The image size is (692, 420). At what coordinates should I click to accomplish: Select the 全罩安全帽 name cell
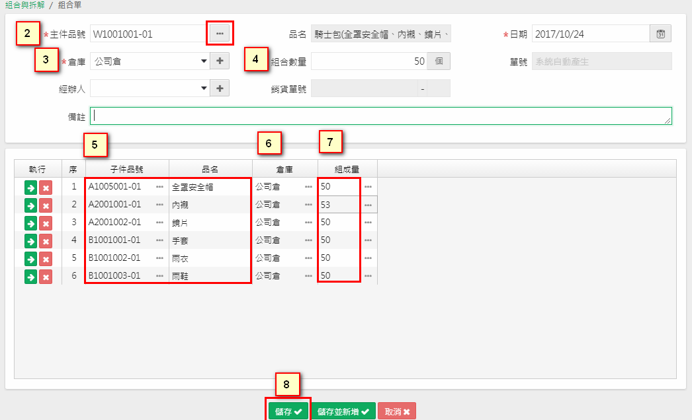210,187
